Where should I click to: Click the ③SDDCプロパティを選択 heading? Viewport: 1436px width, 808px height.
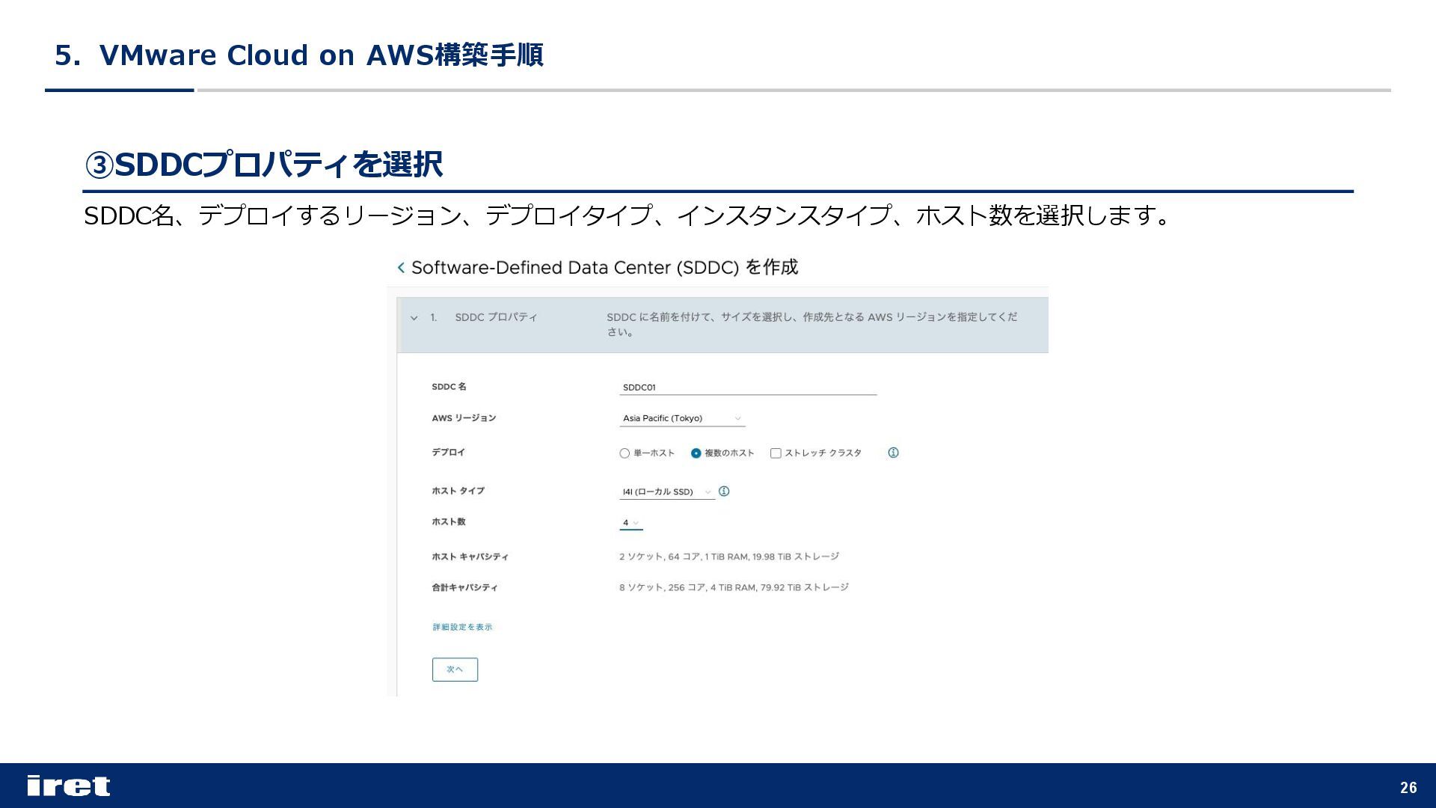click(x=263, y=165)
